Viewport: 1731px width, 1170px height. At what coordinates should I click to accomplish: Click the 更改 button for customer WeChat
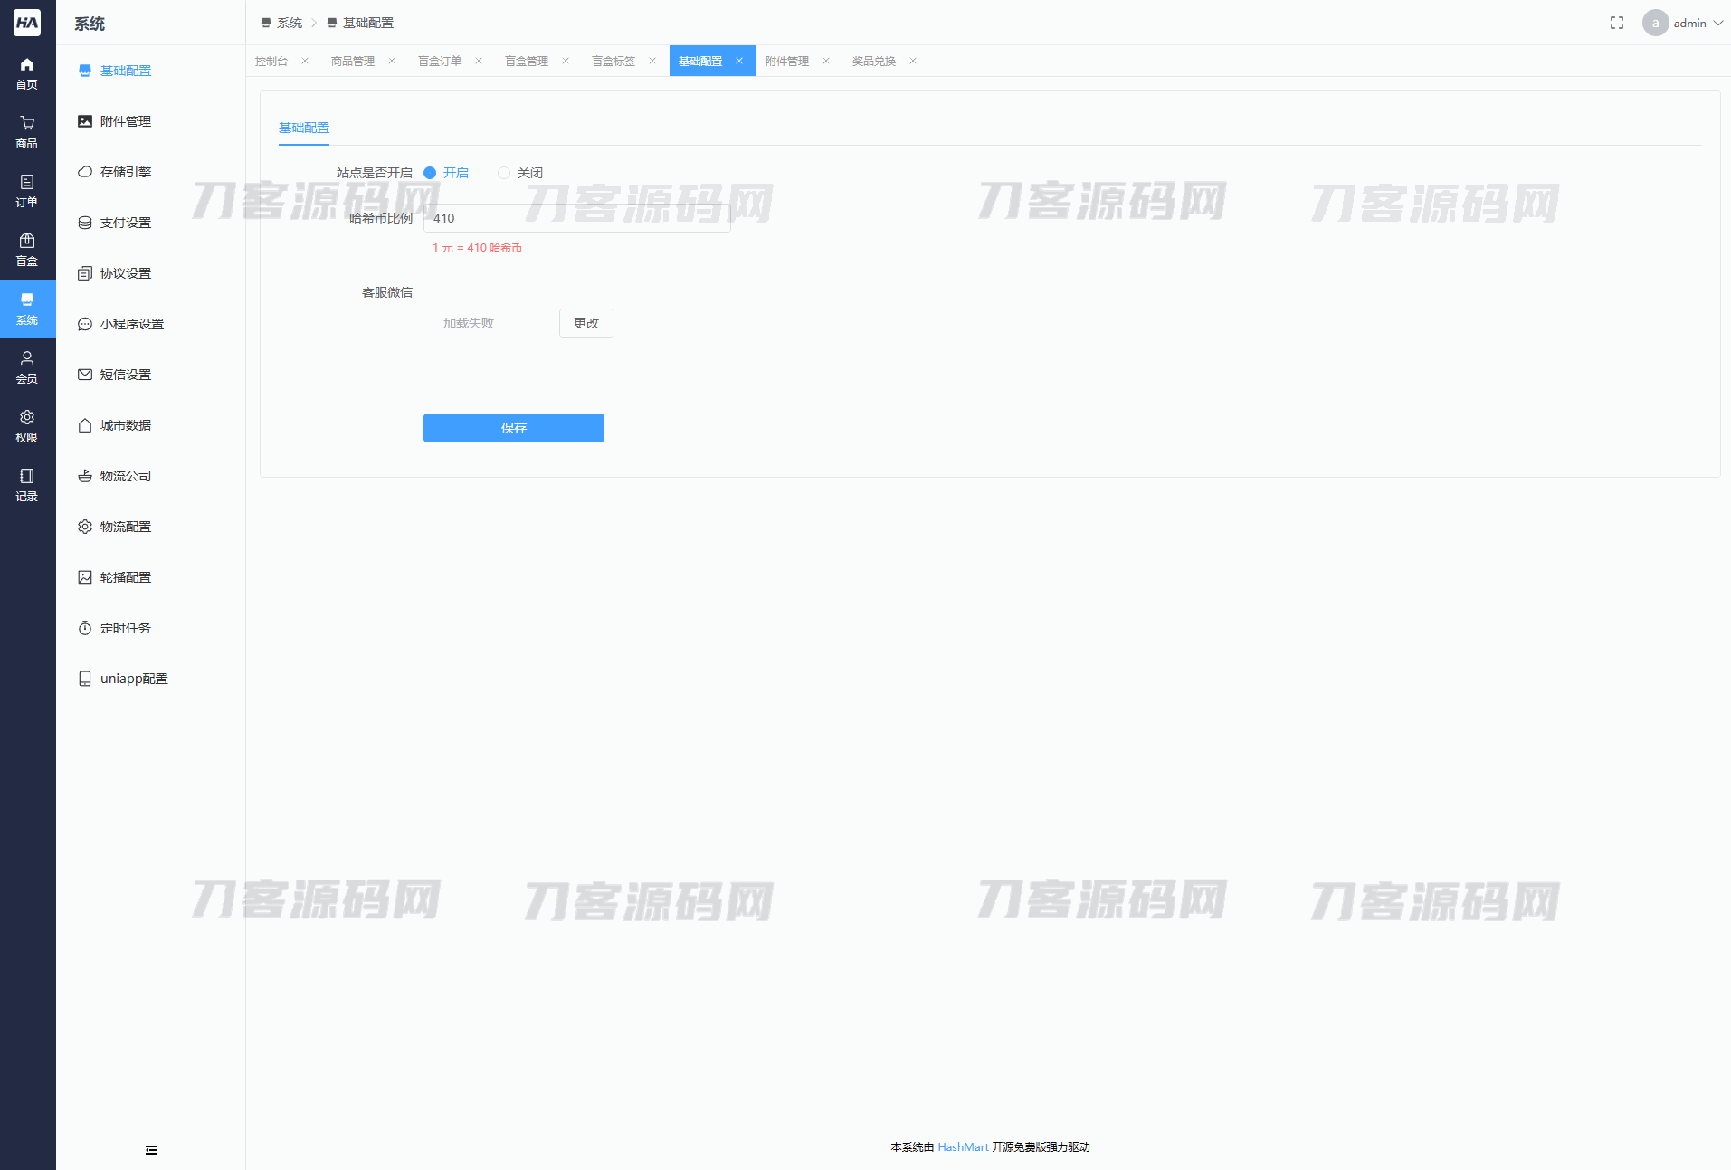click(586, 323)
